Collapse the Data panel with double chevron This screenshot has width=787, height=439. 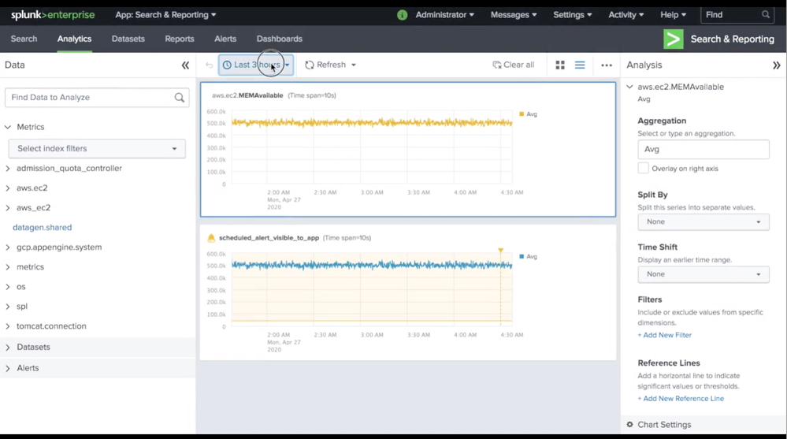[x=185, y=65]
